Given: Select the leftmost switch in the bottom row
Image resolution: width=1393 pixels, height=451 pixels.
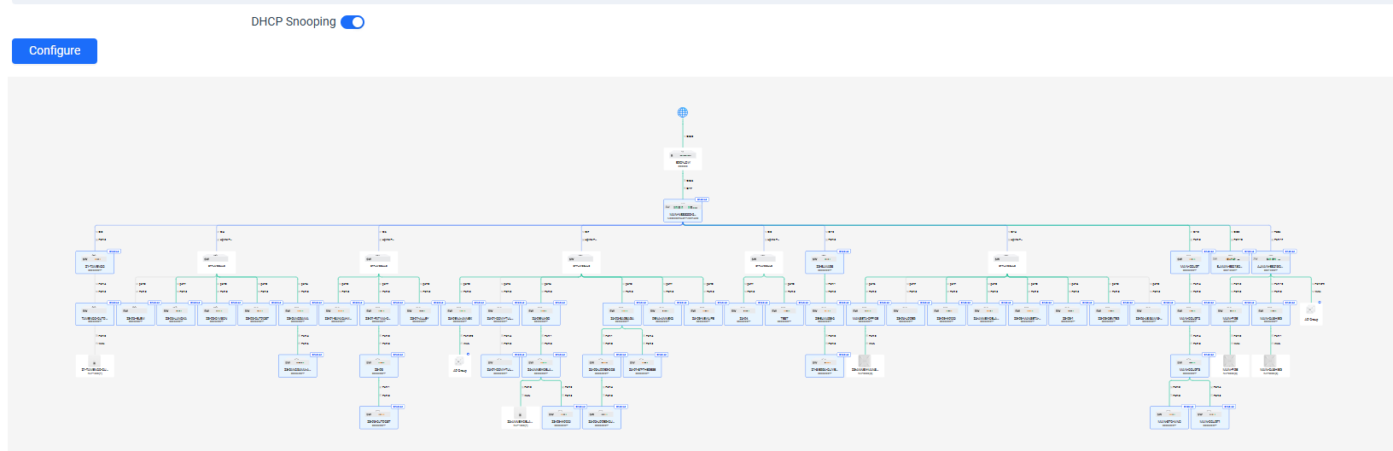Looking at the screenshot, I should [379, 417].
